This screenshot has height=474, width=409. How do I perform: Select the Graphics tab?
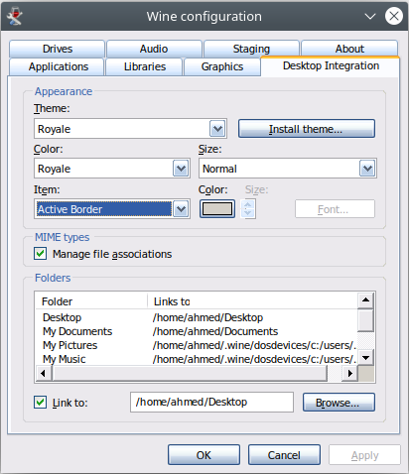pyautogui.click(x=222, y=66)
